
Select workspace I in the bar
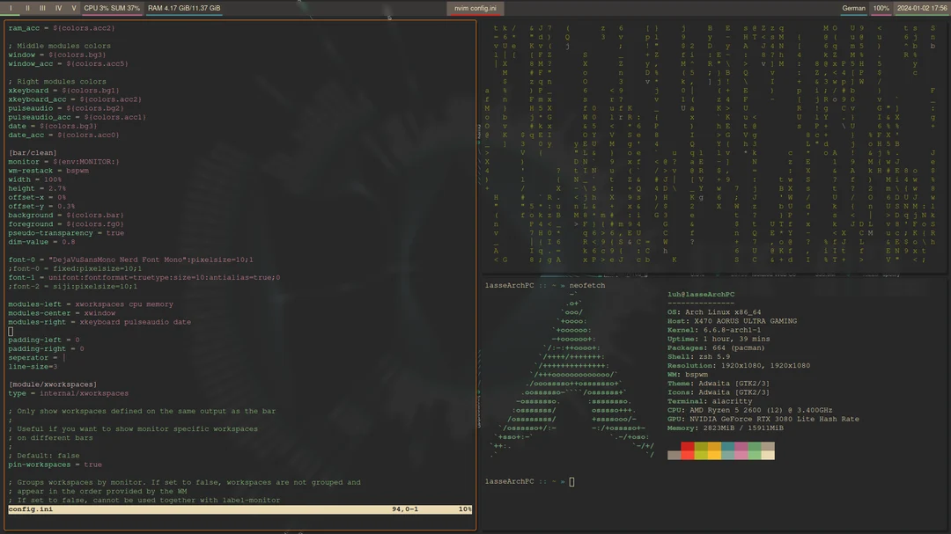coord(9,8)
